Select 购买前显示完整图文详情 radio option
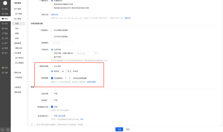This screenshot has height=132, width=223. coord(52,4)
